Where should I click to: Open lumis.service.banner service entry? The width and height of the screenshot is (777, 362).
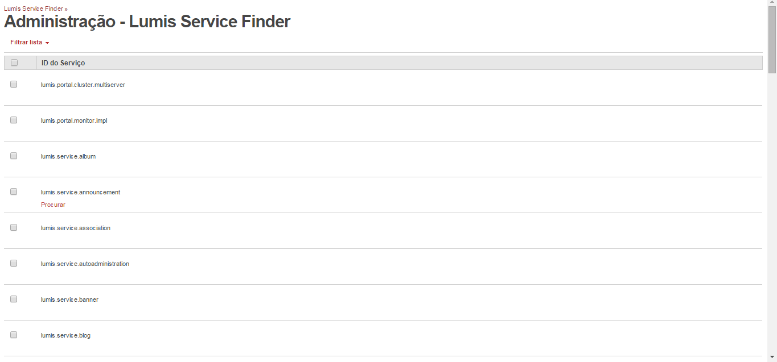(x=69, y=299)
